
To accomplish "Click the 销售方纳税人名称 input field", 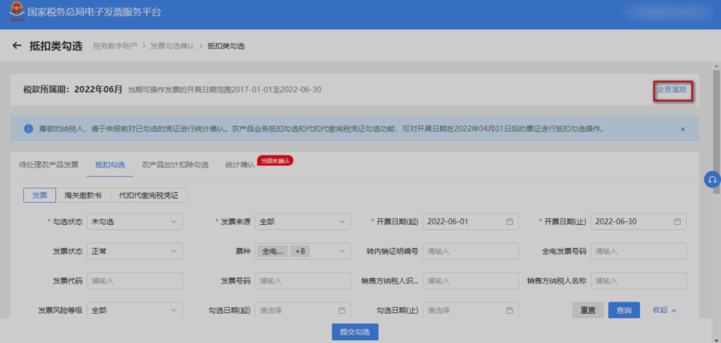I will point(638,281).
